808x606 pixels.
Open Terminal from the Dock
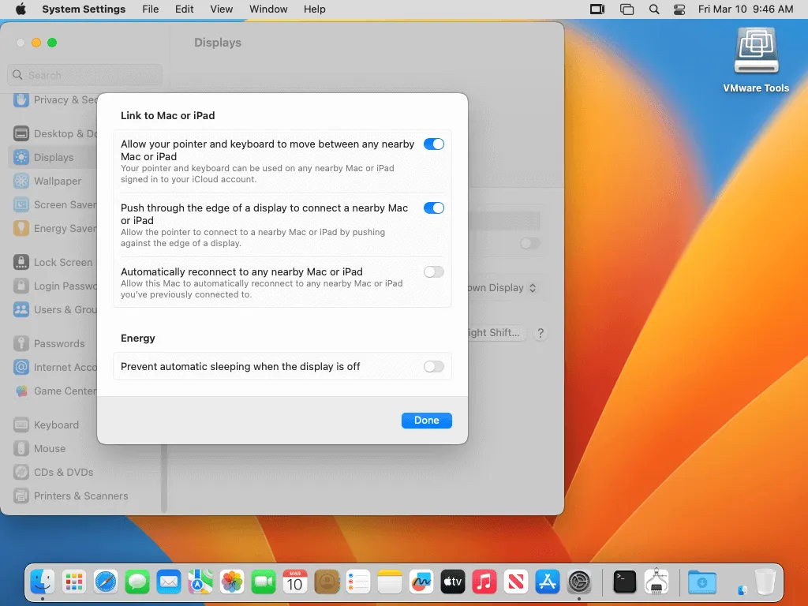coord(625,582)
